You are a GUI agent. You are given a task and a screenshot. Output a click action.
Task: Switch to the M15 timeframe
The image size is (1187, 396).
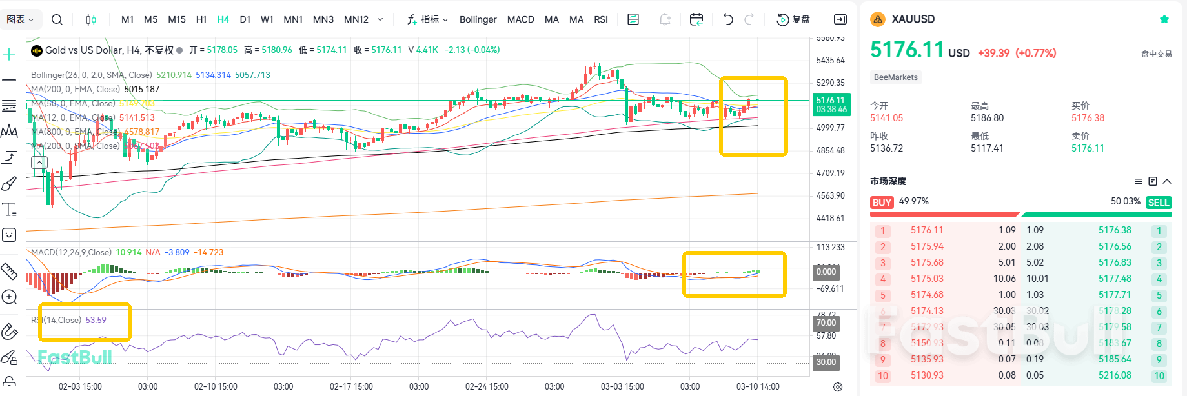(x=176, y=19)
